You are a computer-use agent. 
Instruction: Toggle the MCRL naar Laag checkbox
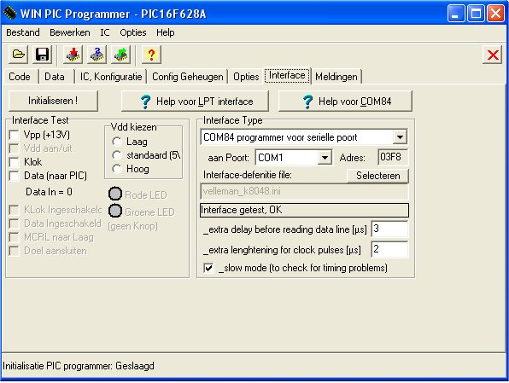click(14, 237)
